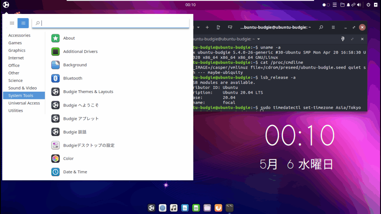The height and width of the screenshot is (214, 381).
Task: Open the Bluetooth settings entry
Action: click(119, 78)
